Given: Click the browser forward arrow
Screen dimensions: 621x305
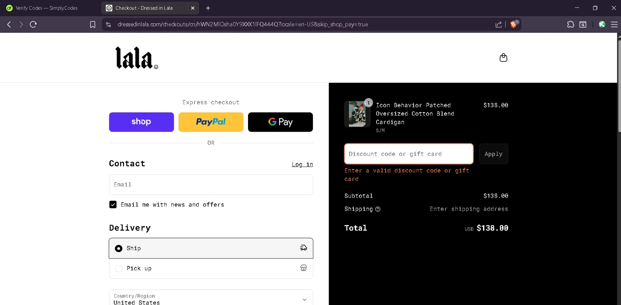Looking at the screenshot, I should tap(21, 24).
